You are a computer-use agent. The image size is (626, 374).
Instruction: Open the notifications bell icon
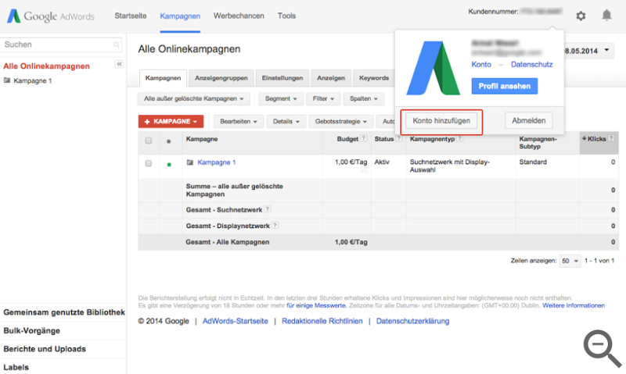(606, 15)
